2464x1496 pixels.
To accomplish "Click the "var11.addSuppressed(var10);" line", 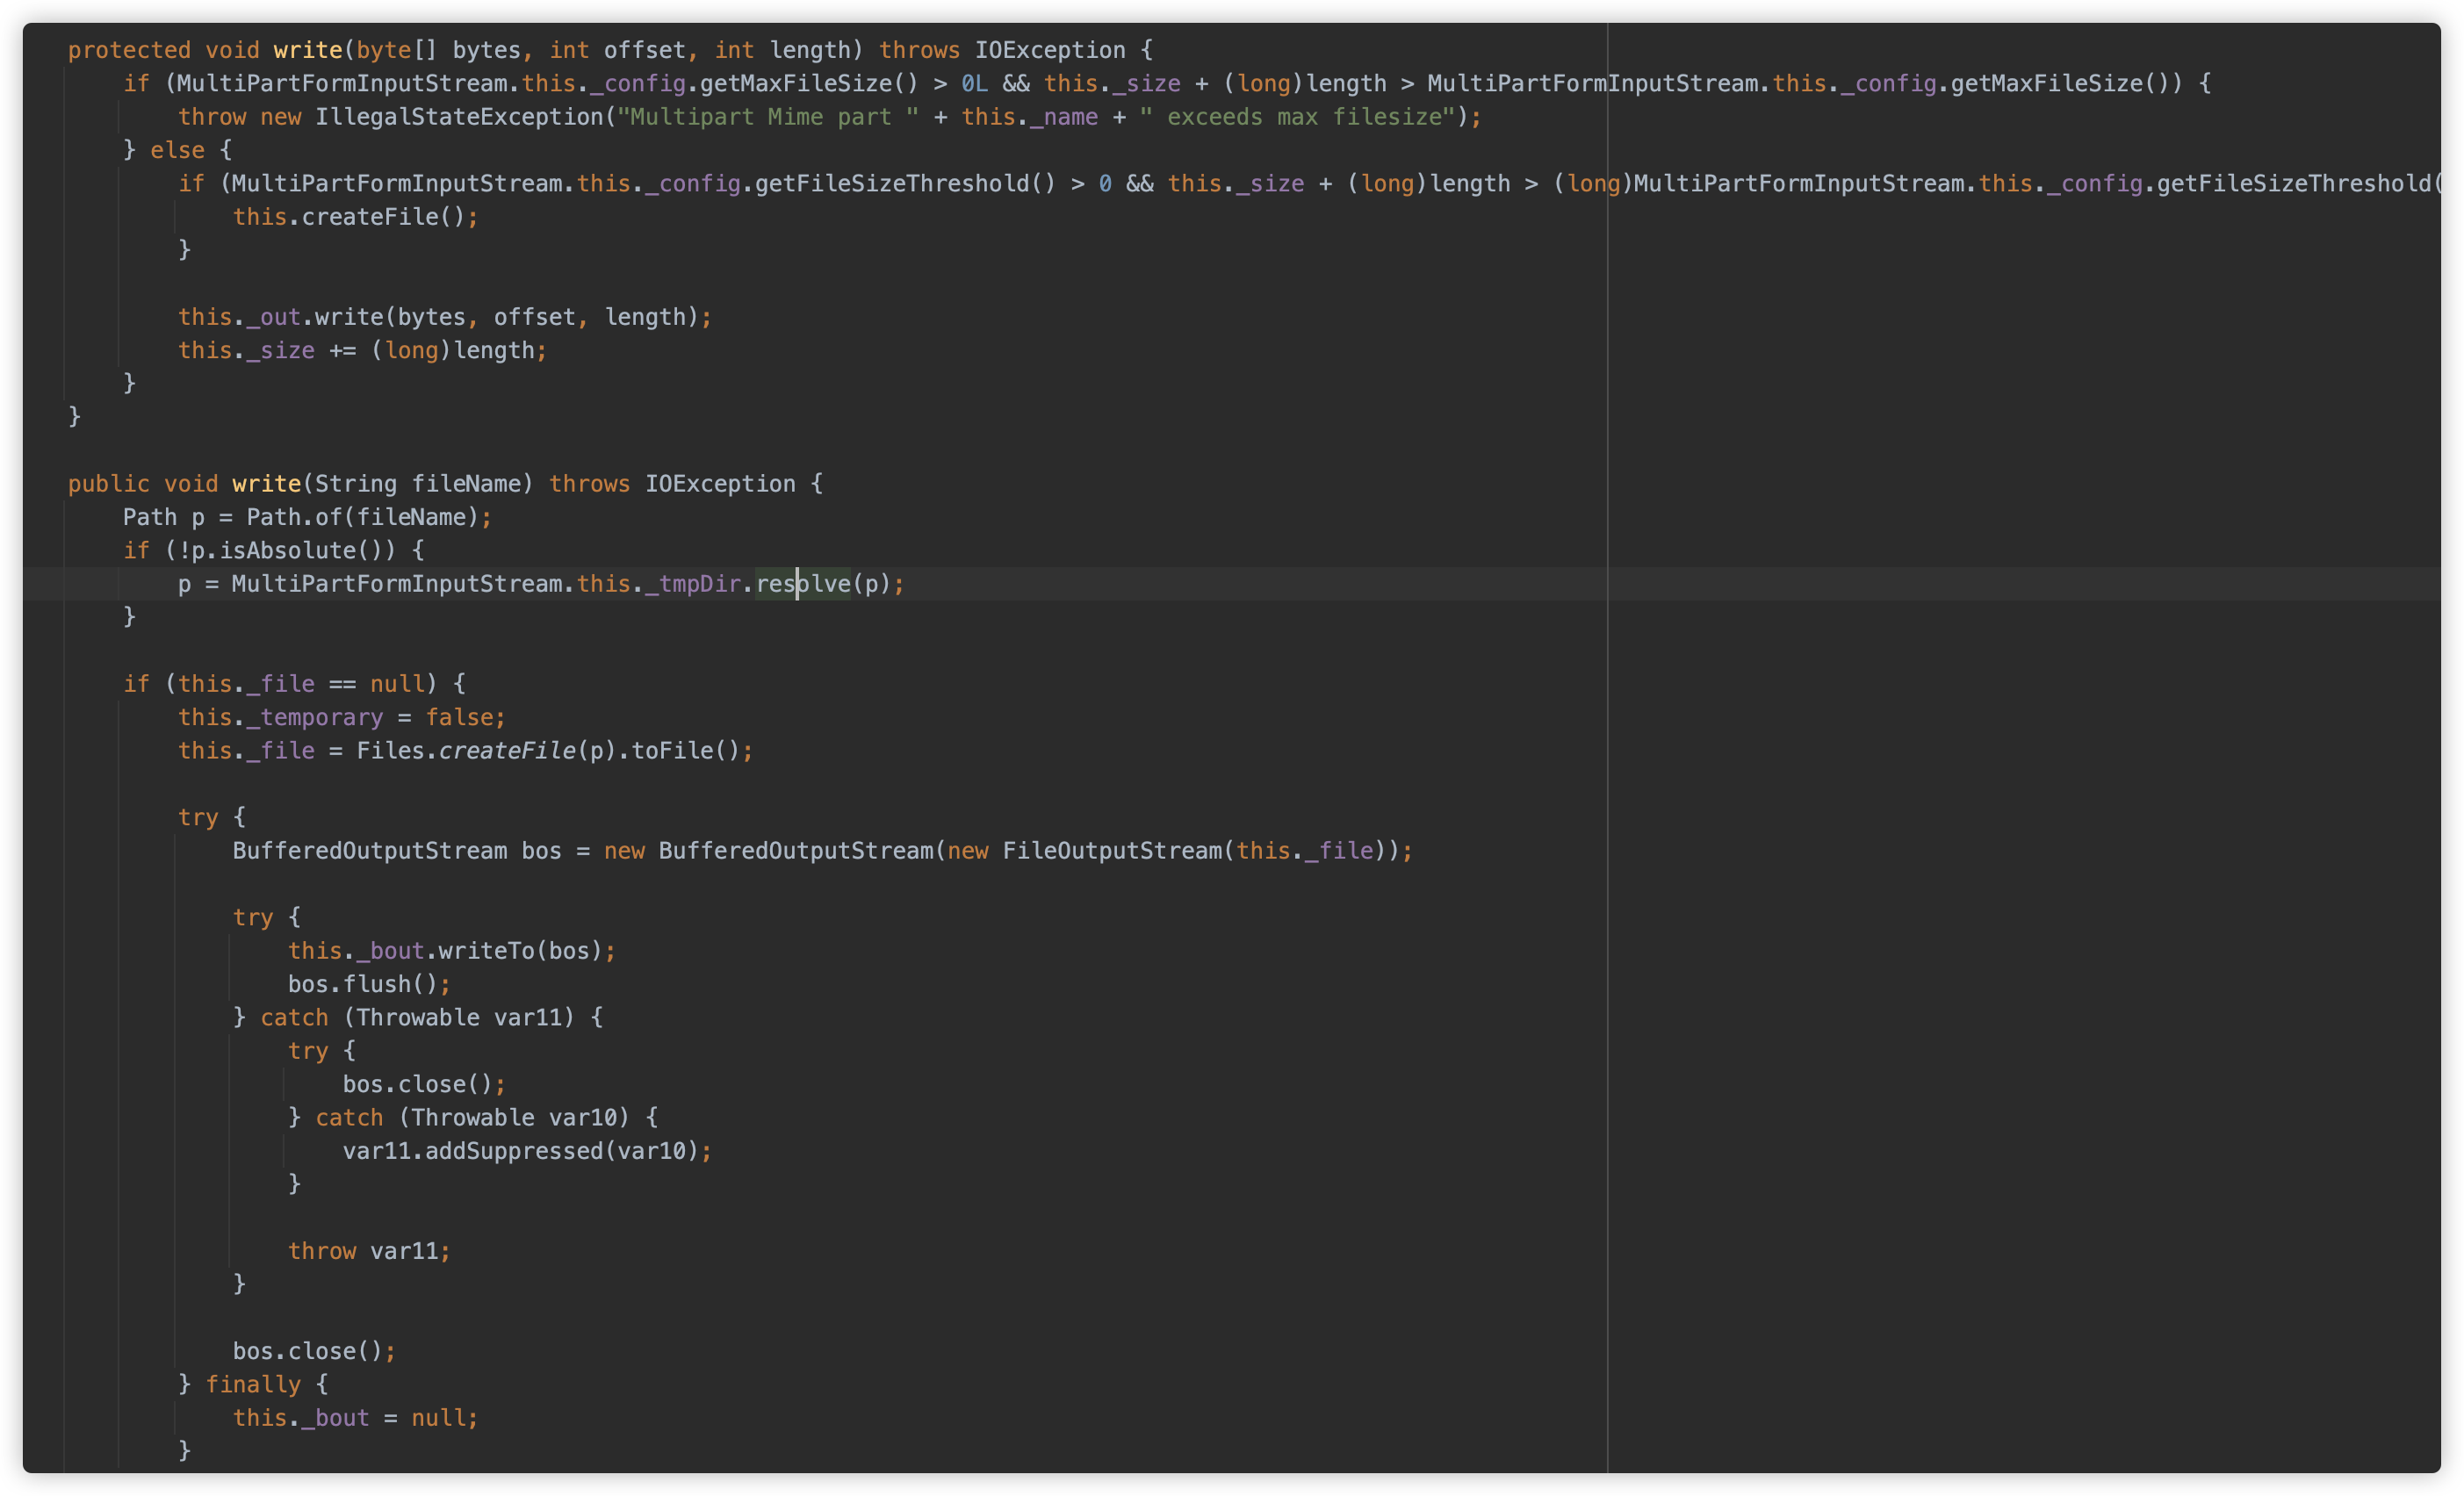I will click(x=527, y=1151).
